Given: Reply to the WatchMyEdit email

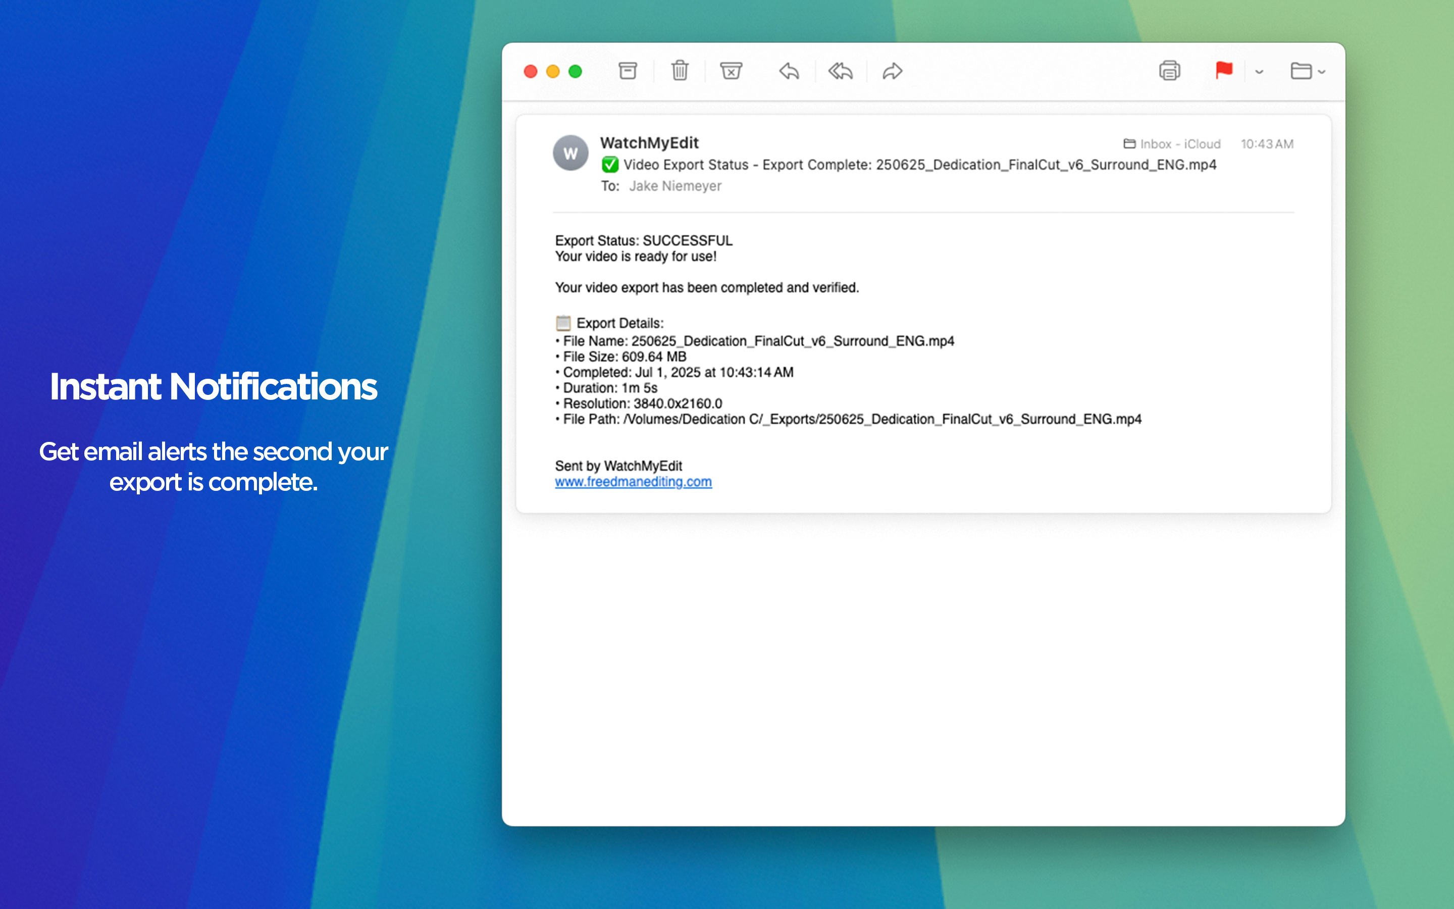Looking at the screenshot, I should click(x=789, y=72).
